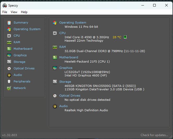Viewport: 173px width, 139px height.
Task: Select Optical Drives in the sidebar
Action: coord(24,68)
